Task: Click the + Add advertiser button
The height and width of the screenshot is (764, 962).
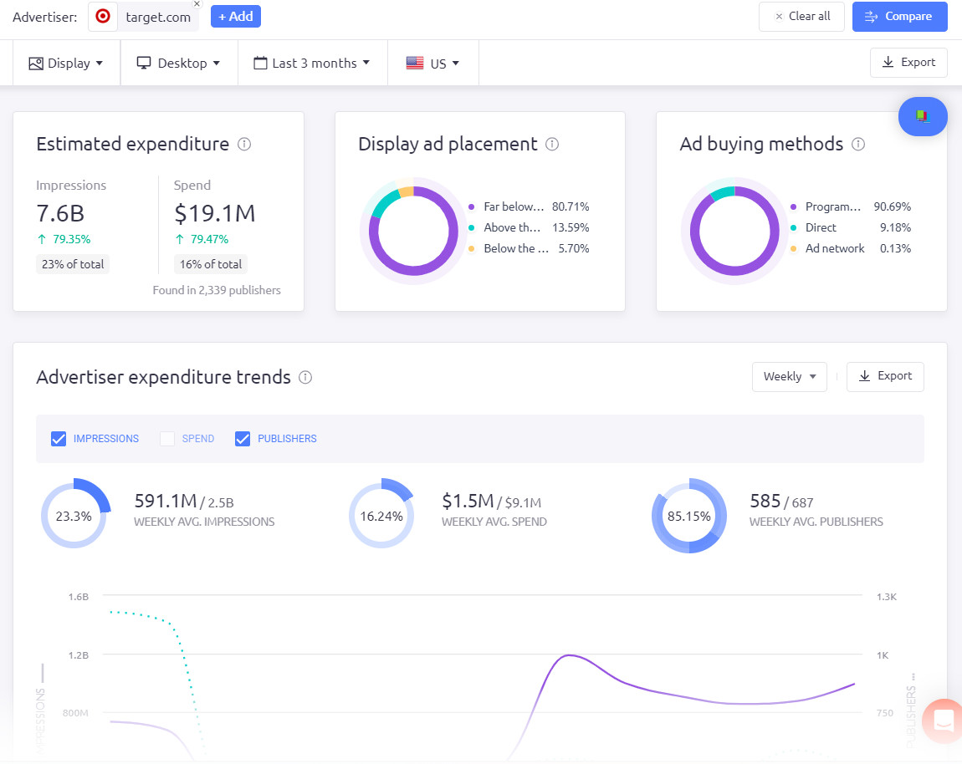Action: click(x=235, y=16)
